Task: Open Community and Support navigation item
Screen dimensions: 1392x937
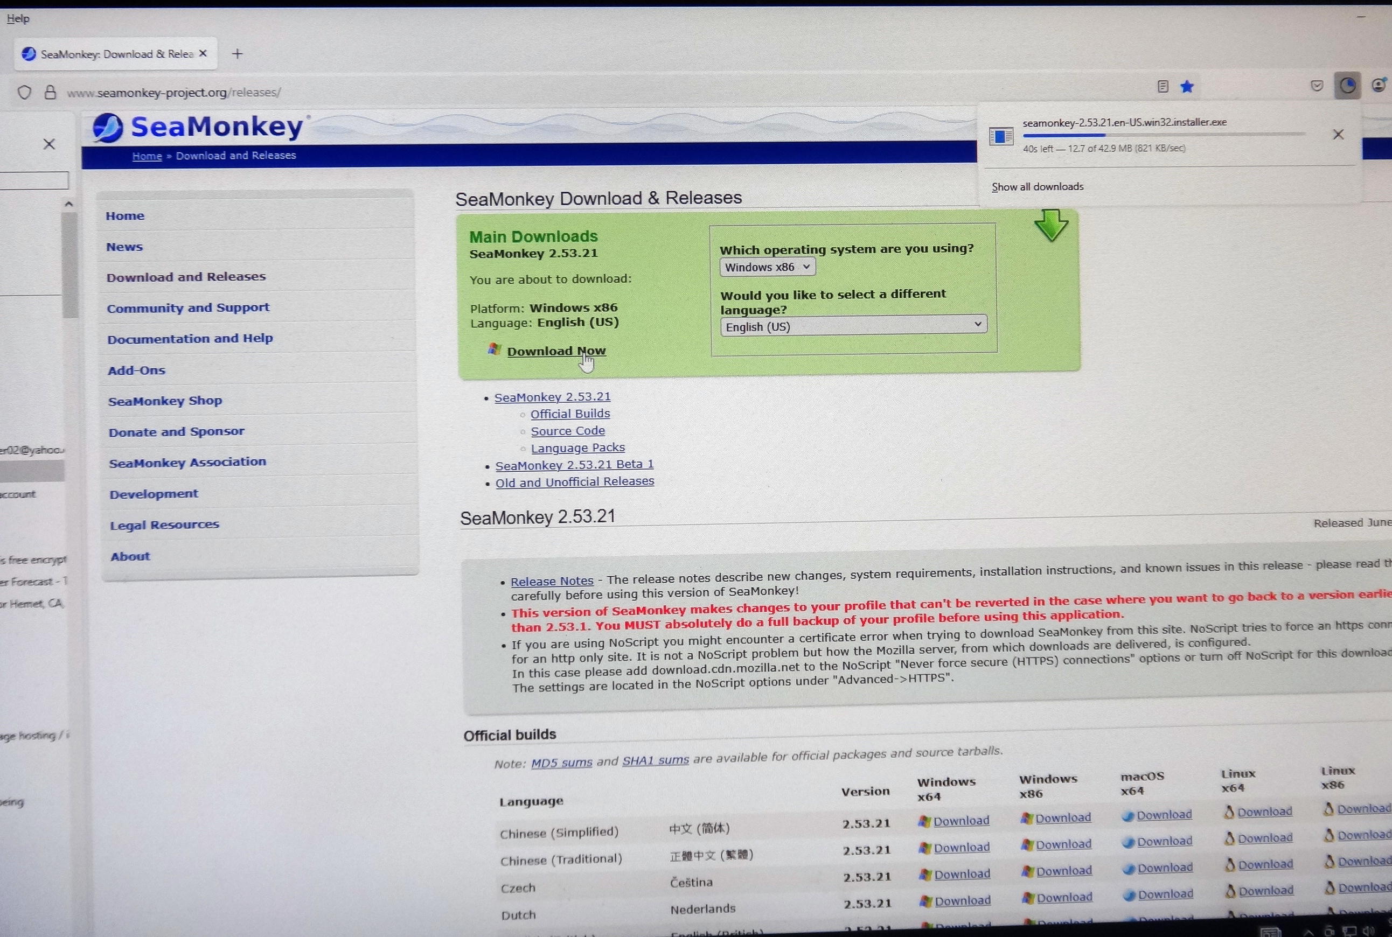Action: click(x=188, y=307)
